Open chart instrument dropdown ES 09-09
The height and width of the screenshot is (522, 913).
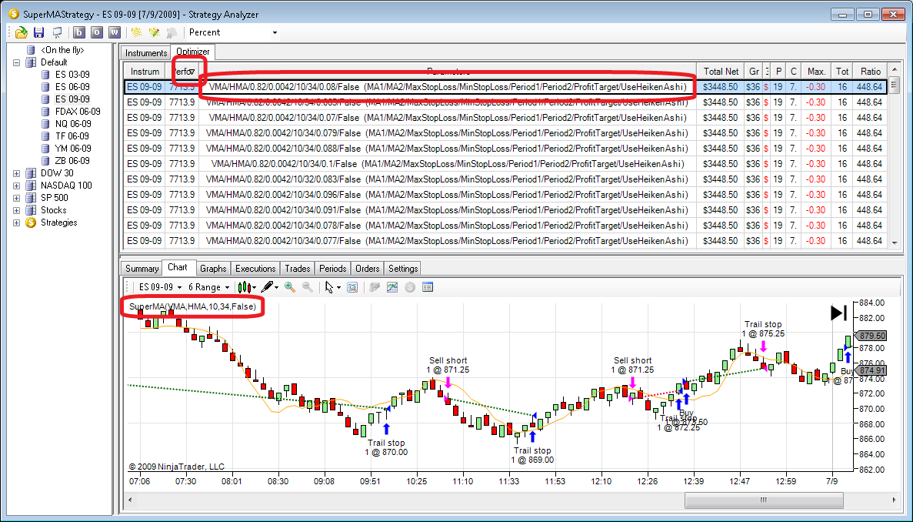[x=160, y=287]
